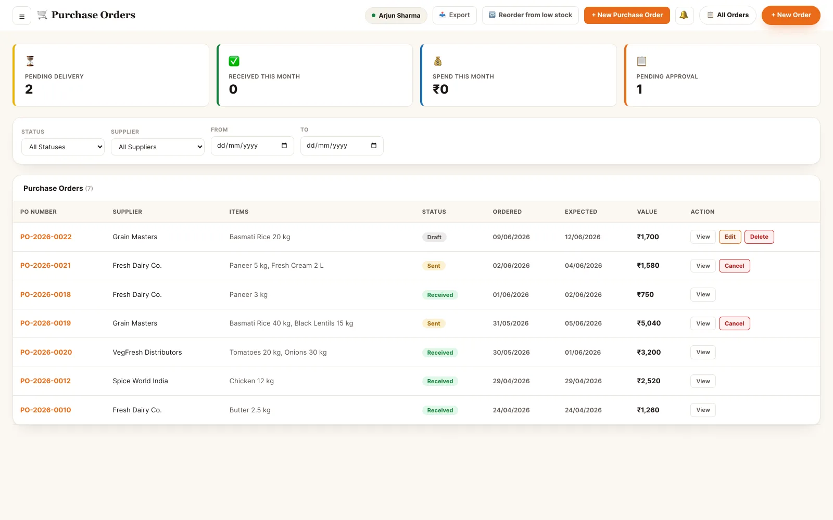Cancel the Grain Masters order PO-2026-0019
This screenshot has height=520, width=833.
(x=734, y=323)
